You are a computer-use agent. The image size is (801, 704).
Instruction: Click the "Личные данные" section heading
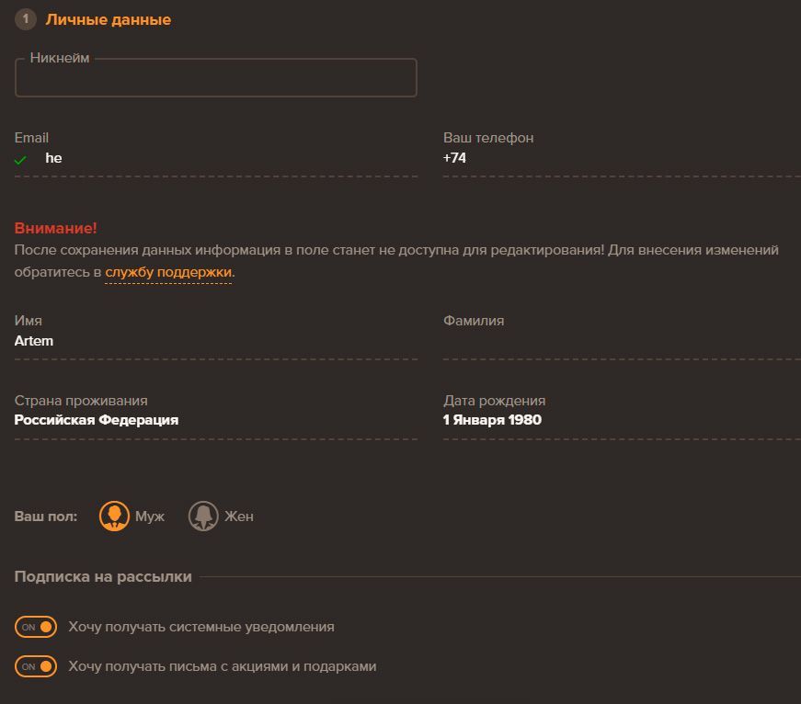(x=109, y=19)
